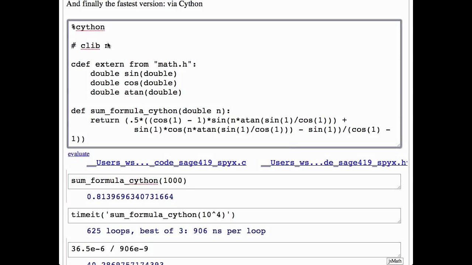Click the 'return (.5*((cos(1)' code line

click(219, 120)
